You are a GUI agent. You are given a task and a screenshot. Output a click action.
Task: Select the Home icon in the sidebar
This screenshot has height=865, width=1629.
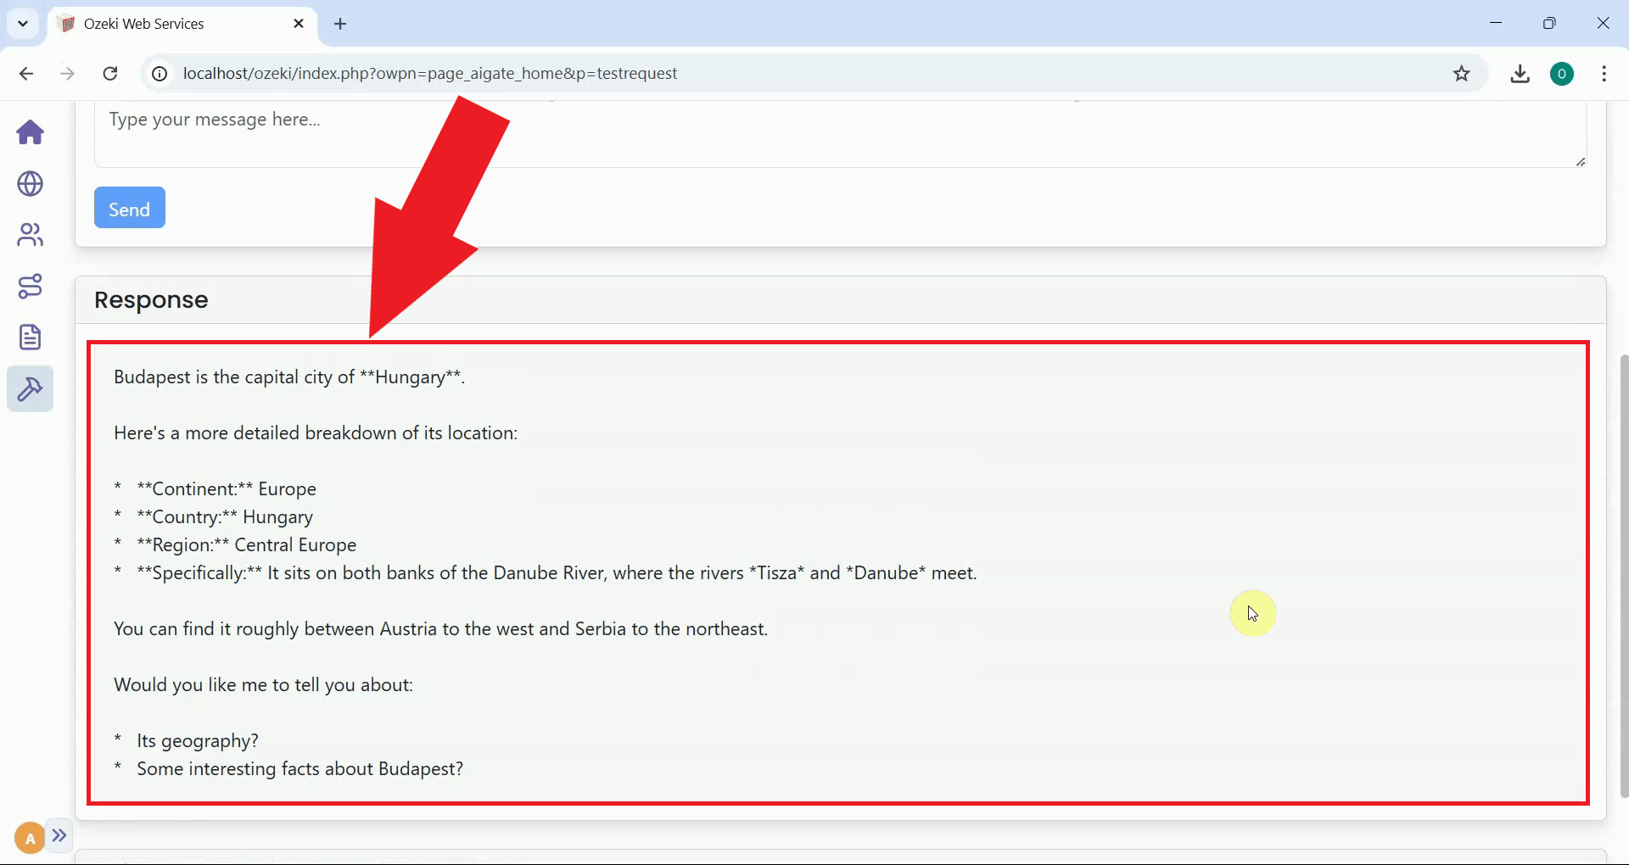coord(30,133)
